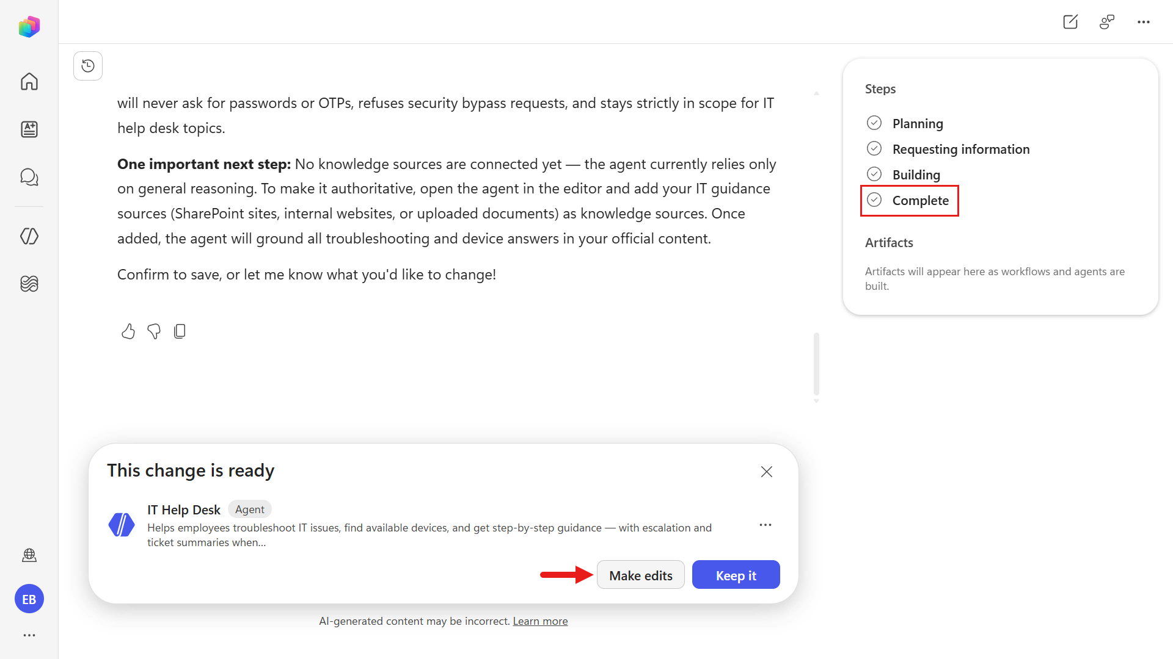The width and height of the screenshot is (1173, 659).
Task: Open the IT Help Desk agent options ellipsis
Action: [766, 525]
